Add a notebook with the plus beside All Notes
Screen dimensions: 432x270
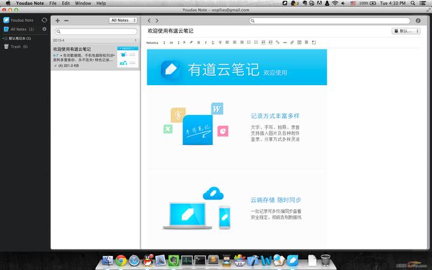(x=44, y=29)
